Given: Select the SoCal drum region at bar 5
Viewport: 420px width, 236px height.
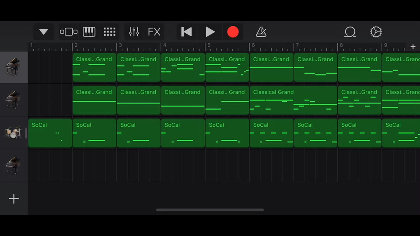Looking at the screenshot, I should [x=227, y=133].
